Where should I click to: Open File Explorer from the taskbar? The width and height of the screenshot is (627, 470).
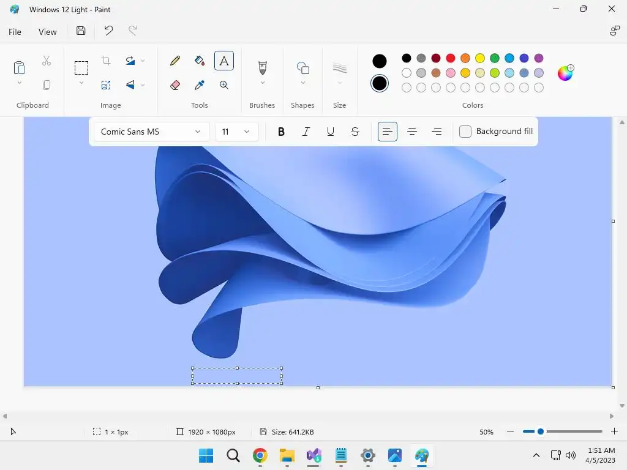coord(287,455)
